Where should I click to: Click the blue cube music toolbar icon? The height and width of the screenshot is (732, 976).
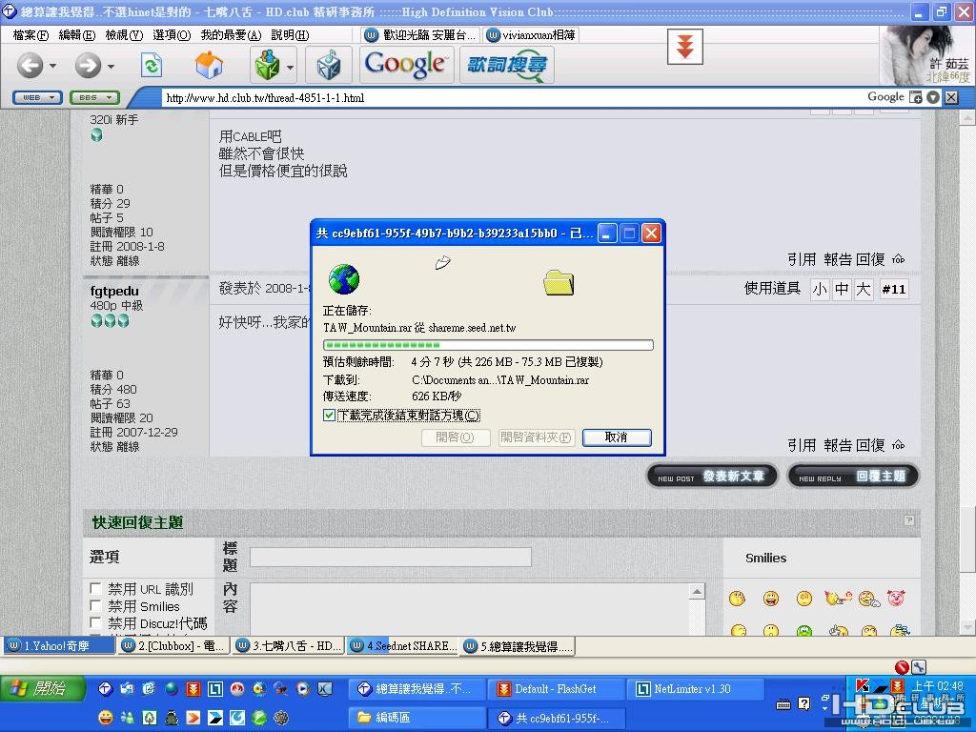[x=328, y=65]
